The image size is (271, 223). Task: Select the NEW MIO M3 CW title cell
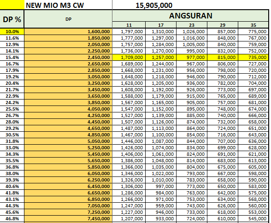pyautogui.click(x=68, y=5)
